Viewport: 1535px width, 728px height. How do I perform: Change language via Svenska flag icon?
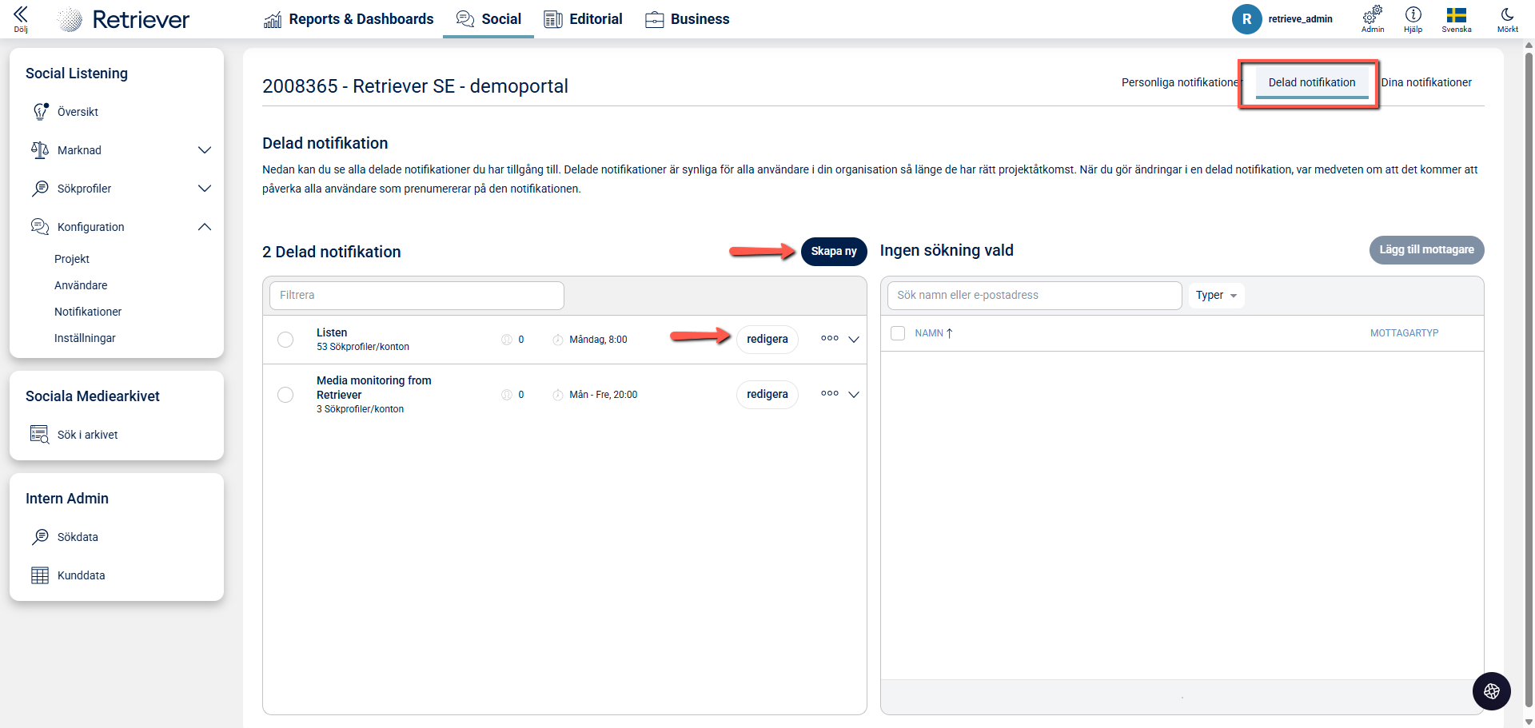point(1457,19)
